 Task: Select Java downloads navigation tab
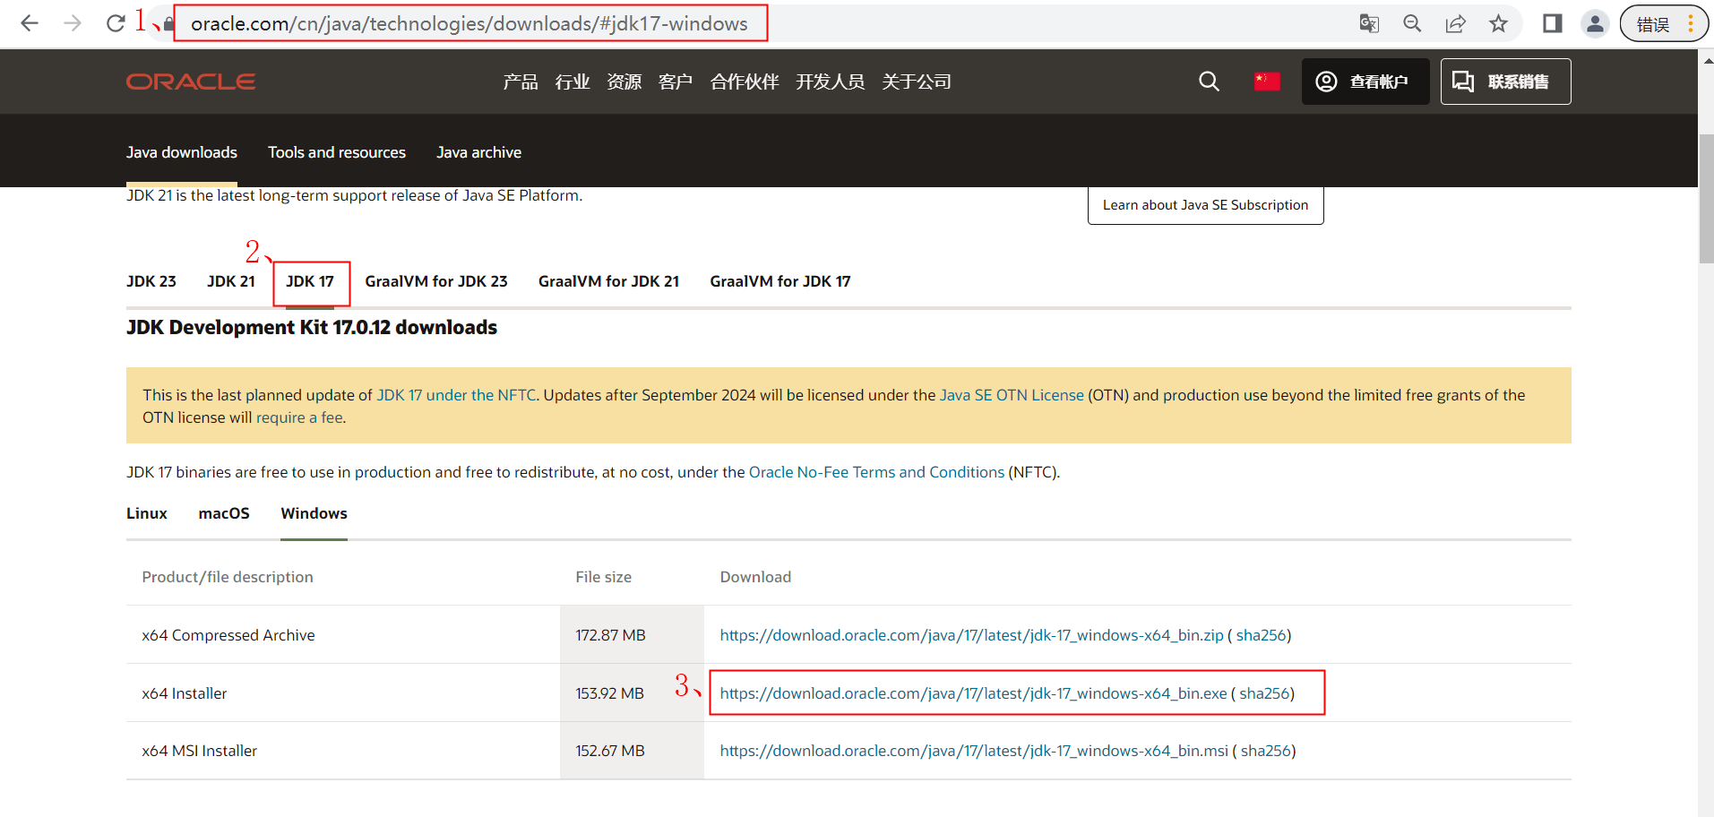182,152
